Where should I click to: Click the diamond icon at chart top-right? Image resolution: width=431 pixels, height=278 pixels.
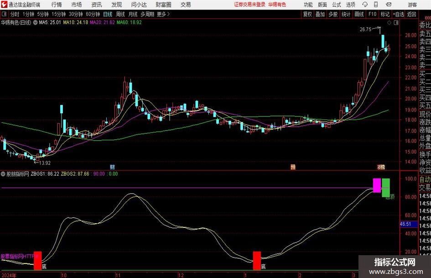[389, 23]
